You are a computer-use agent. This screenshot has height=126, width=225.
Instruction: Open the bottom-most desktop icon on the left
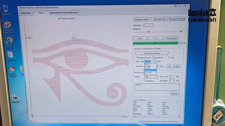coord(15,98)
